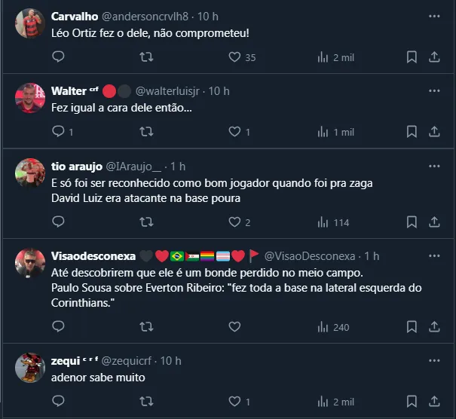
Task: Like Walter's 'Fez igual a cara' tweet
Action: click(x=234, y=132)
